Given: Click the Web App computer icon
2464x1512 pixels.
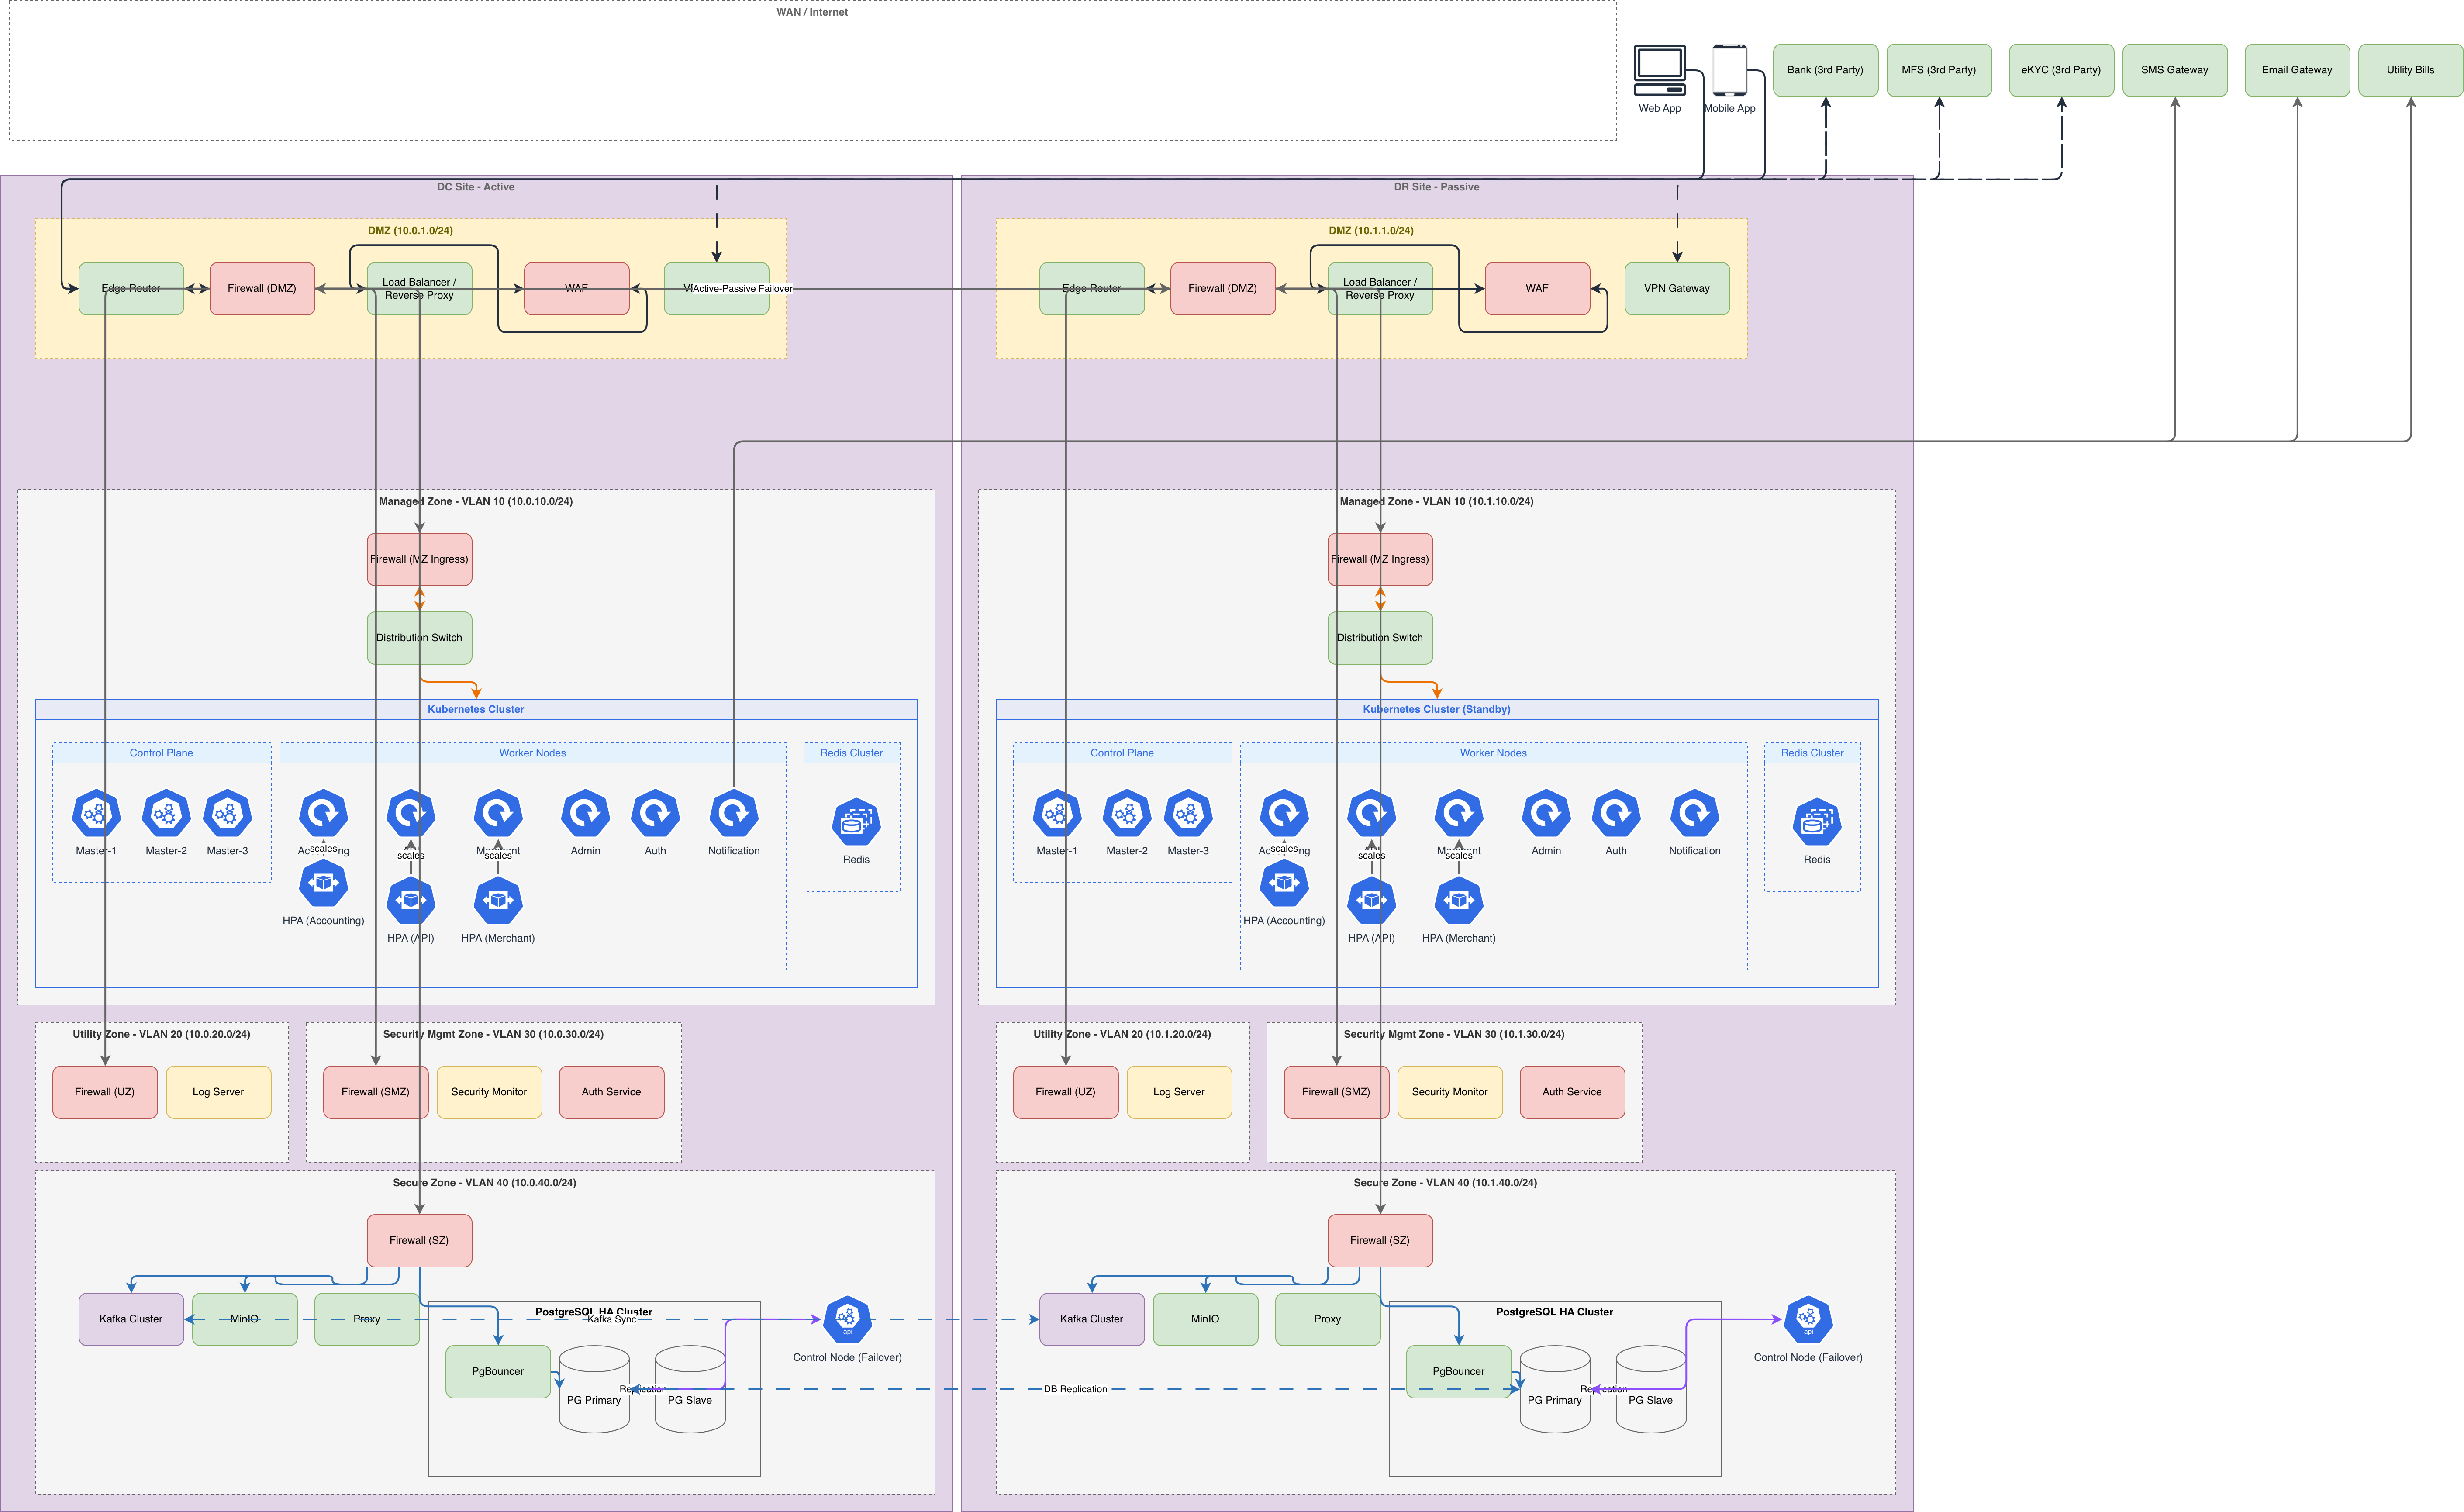Looking at the screenshot, I should 1659,70.
